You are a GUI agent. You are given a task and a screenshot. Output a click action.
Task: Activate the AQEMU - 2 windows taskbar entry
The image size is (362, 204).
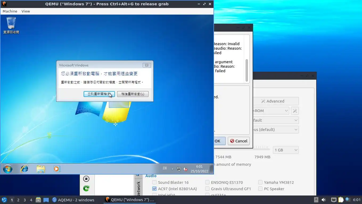(73, 200)
